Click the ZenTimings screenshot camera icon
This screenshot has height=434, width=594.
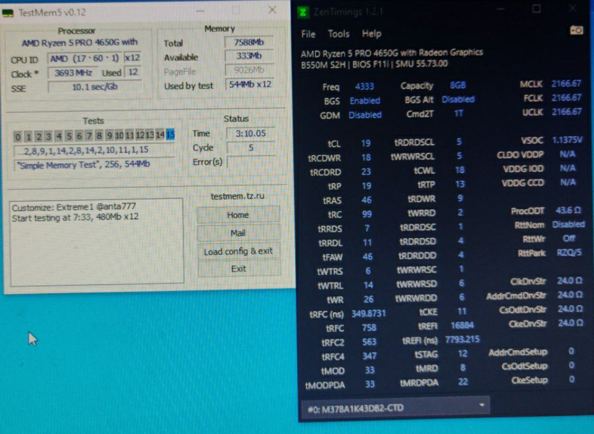pyautogui.click(x=576, y=30)
